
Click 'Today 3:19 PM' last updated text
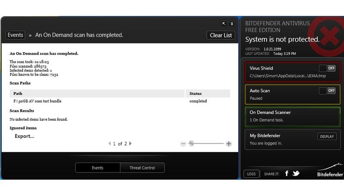(285, 53)
